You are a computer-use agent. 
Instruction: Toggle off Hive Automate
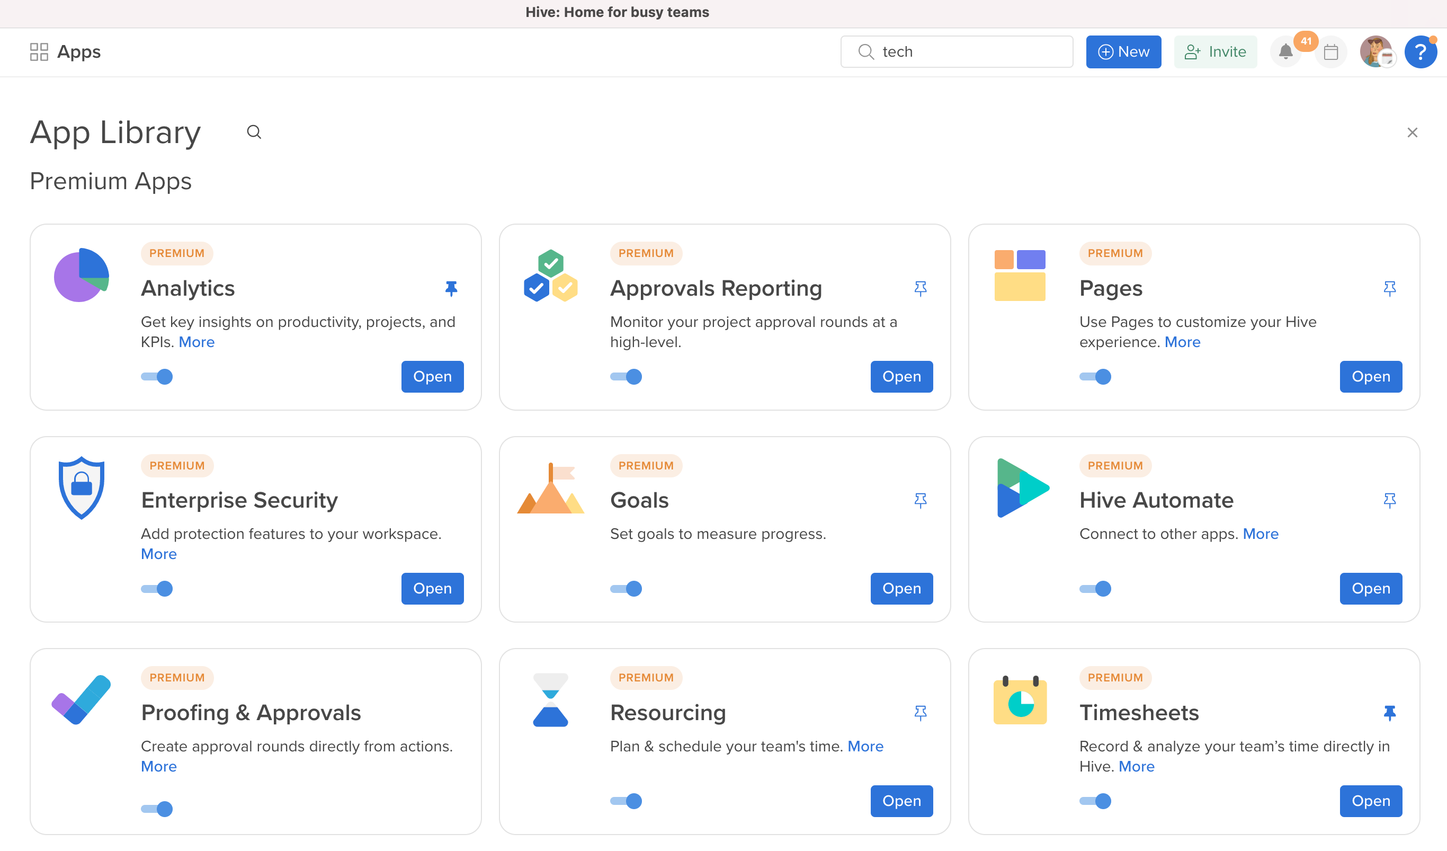click(x=1096, y=589)
